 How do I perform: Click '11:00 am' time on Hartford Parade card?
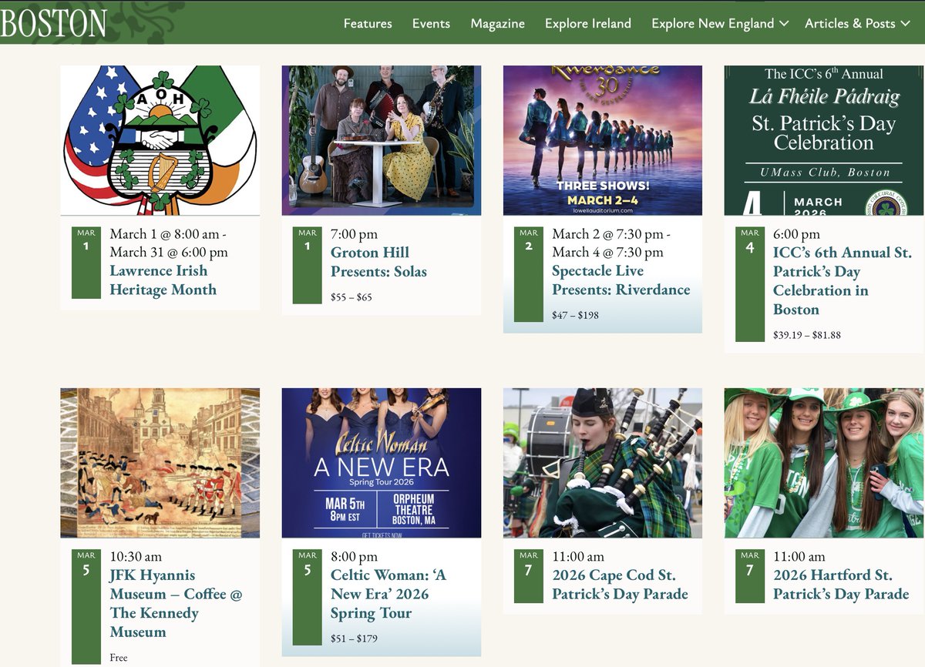(x=799, y=556)
